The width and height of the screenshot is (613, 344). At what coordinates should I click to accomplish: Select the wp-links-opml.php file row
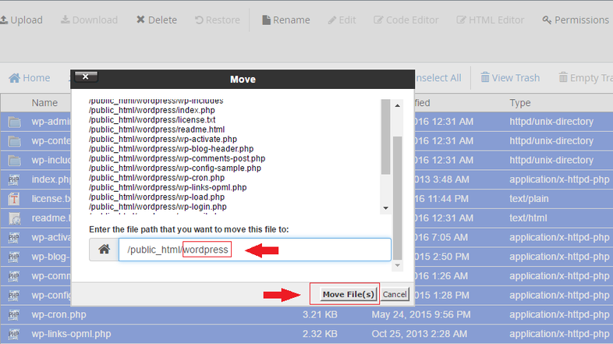click(x=71, y=334)
